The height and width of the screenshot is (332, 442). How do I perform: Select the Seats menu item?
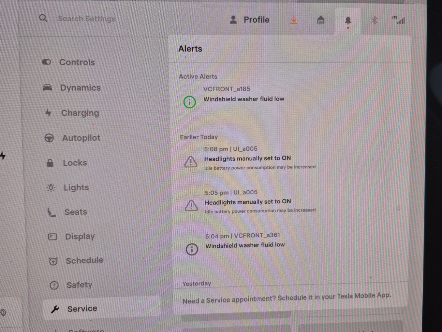coord(75,212)
